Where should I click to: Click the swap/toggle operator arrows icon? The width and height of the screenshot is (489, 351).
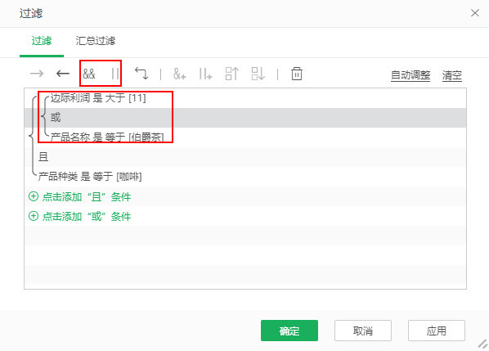point(141,74)
